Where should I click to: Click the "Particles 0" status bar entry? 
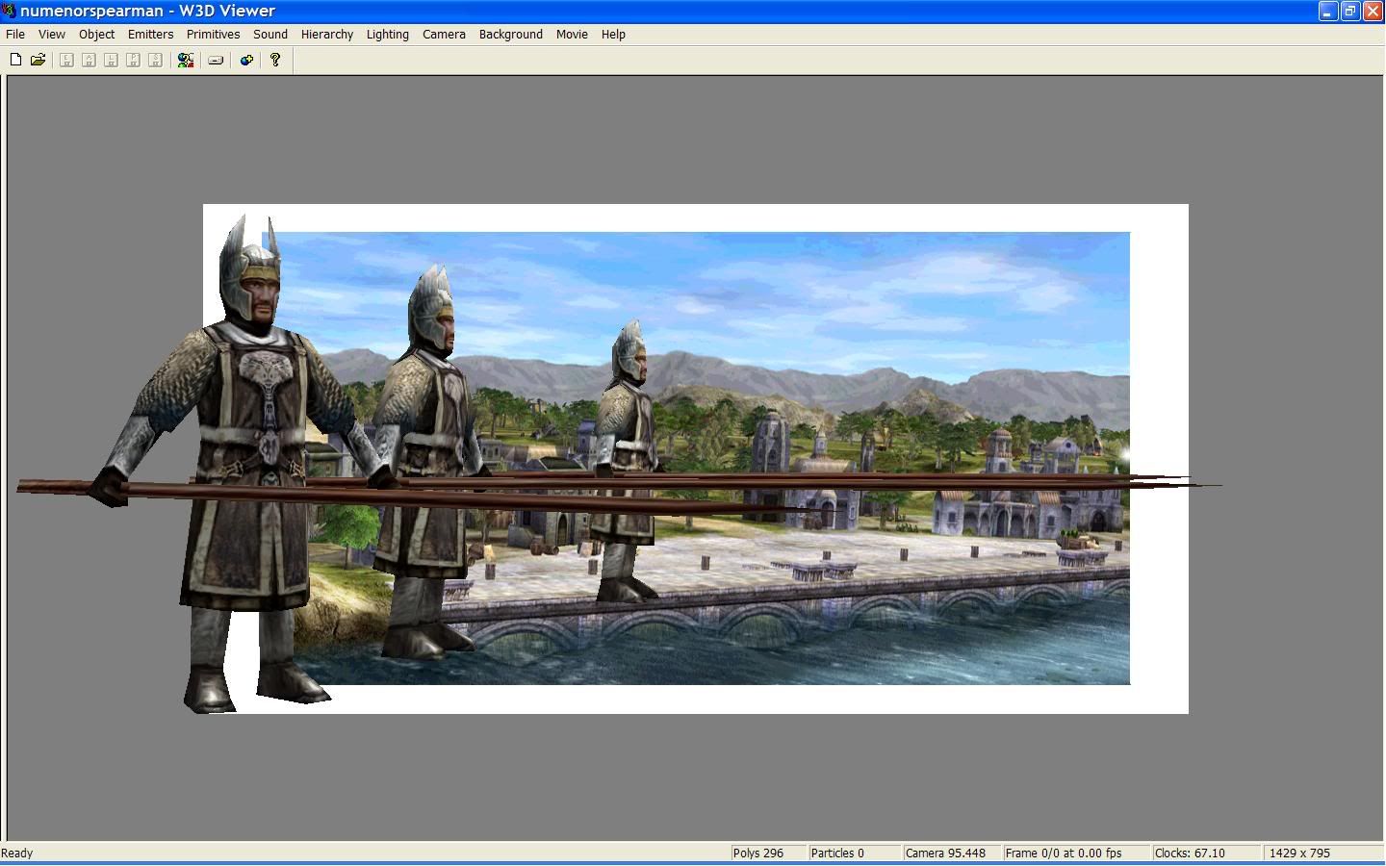point(837,853)
